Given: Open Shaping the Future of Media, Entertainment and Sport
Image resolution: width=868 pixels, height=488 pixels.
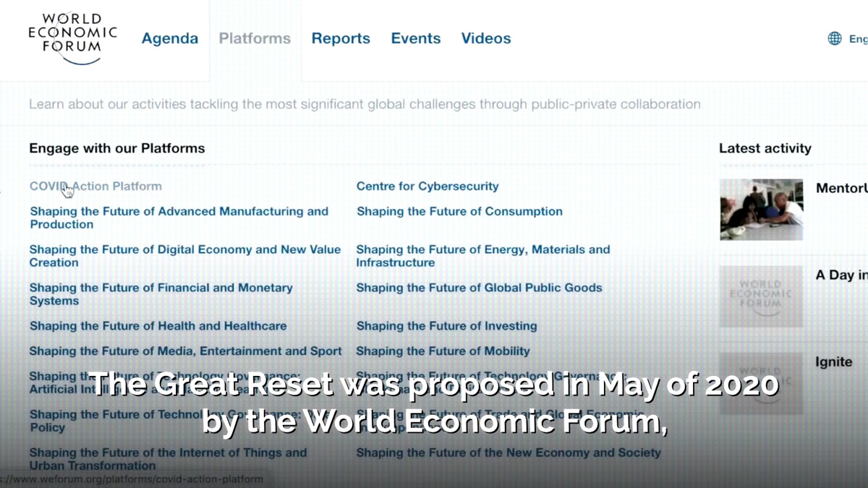Looking at the screenshot, I should 185,351.
